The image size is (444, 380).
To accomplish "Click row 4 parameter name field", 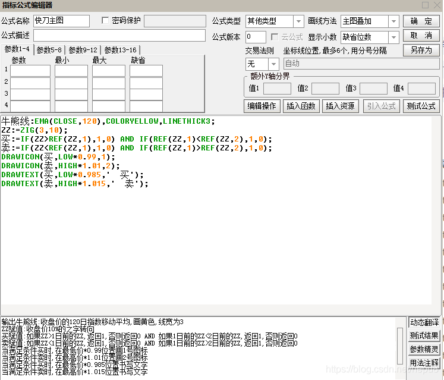I will (x=30, y=106).
